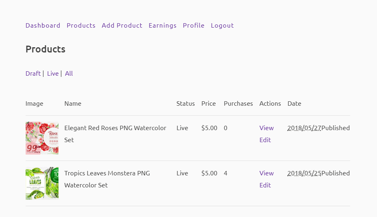Image resolution: width=377 pixels, height=217 pixels.
Task: Click the Elegant Red Roses thumbnail
Action: (x=42, y=138)
